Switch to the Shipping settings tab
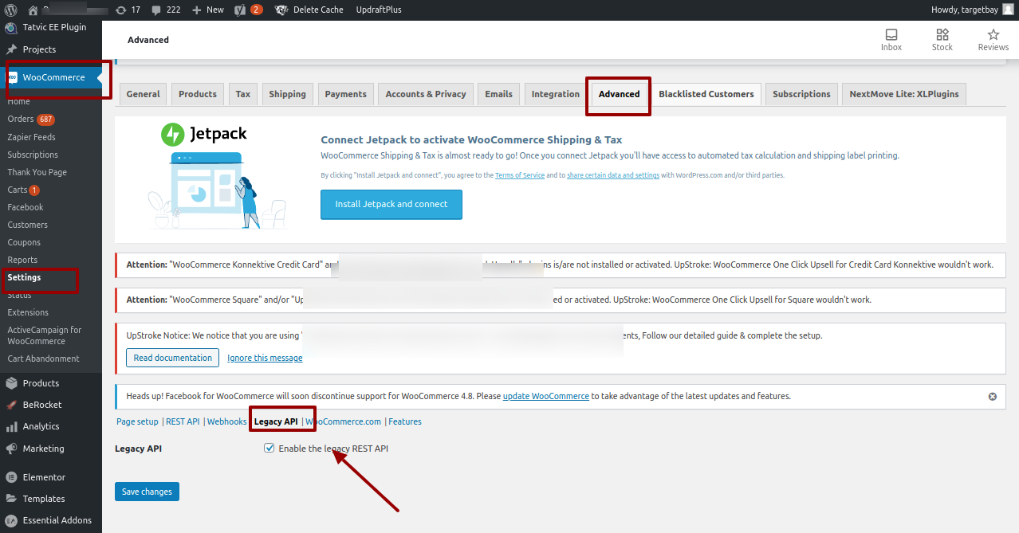This screenshot has width=1019, height=533. click(x=288, y=94)
